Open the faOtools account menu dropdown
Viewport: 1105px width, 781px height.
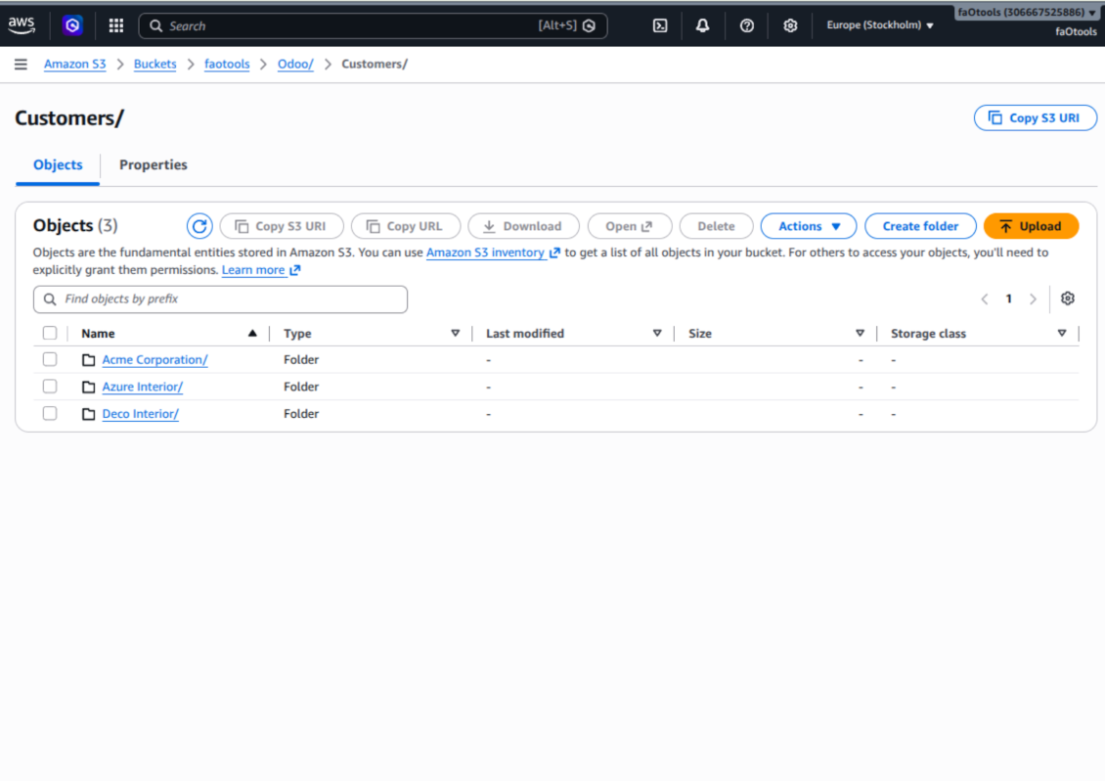coord(1027,13)
